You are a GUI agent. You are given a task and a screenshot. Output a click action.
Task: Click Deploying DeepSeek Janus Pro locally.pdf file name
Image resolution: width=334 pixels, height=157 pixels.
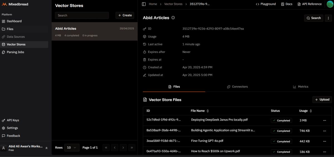tap(219, 120)
